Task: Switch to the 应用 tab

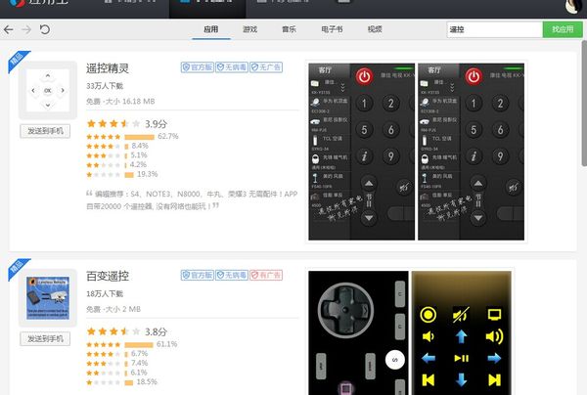Action: tap(211, 29)
